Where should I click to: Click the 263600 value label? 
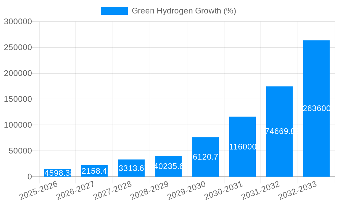(x=316, y=108)
